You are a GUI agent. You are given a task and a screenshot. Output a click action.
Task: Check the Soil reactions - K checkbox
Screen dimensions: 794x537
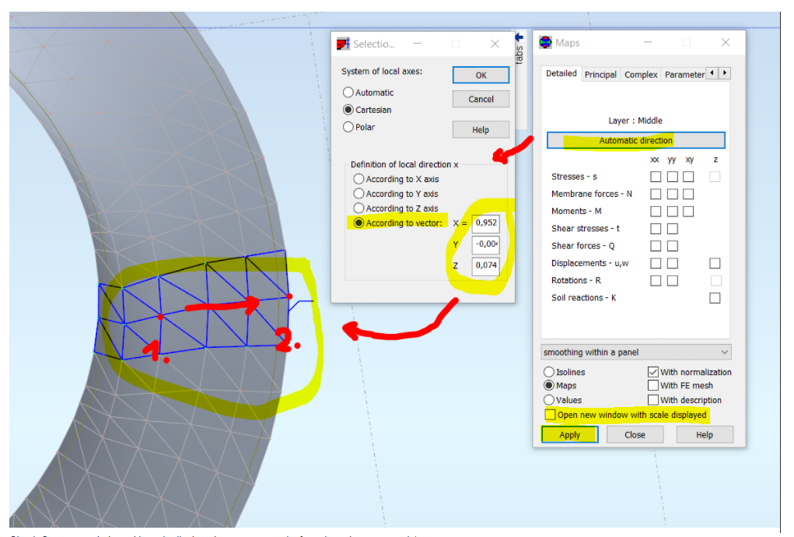coord(715,297)
